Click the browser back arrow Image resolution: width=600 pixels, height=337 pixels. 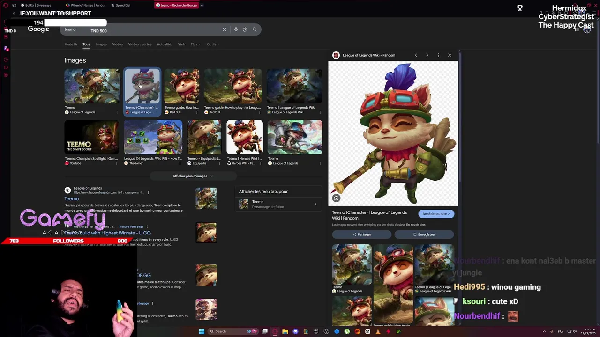[x=14, y=14]
